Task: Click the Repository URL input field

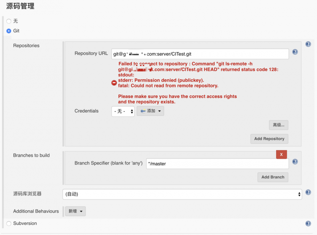Action: (x=200, y=54)
